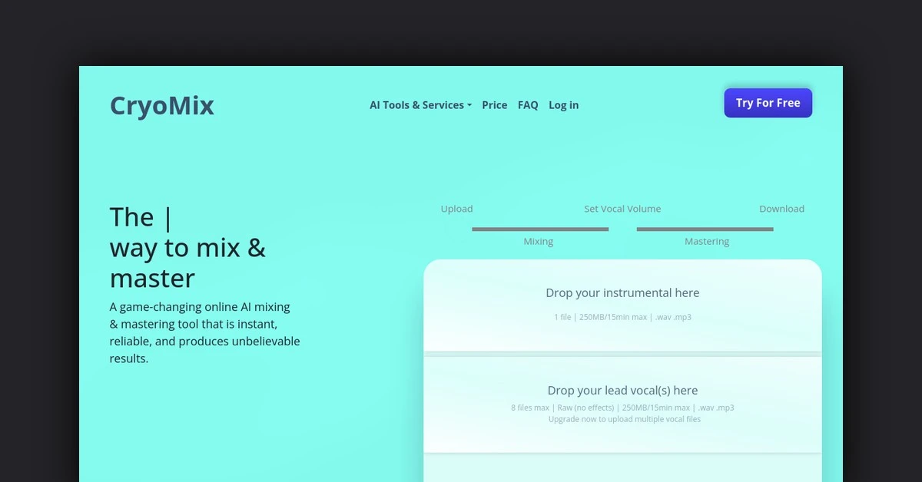Screen dimensions: 922x482
Task: Select the Download step label
Action: point(781,209)
